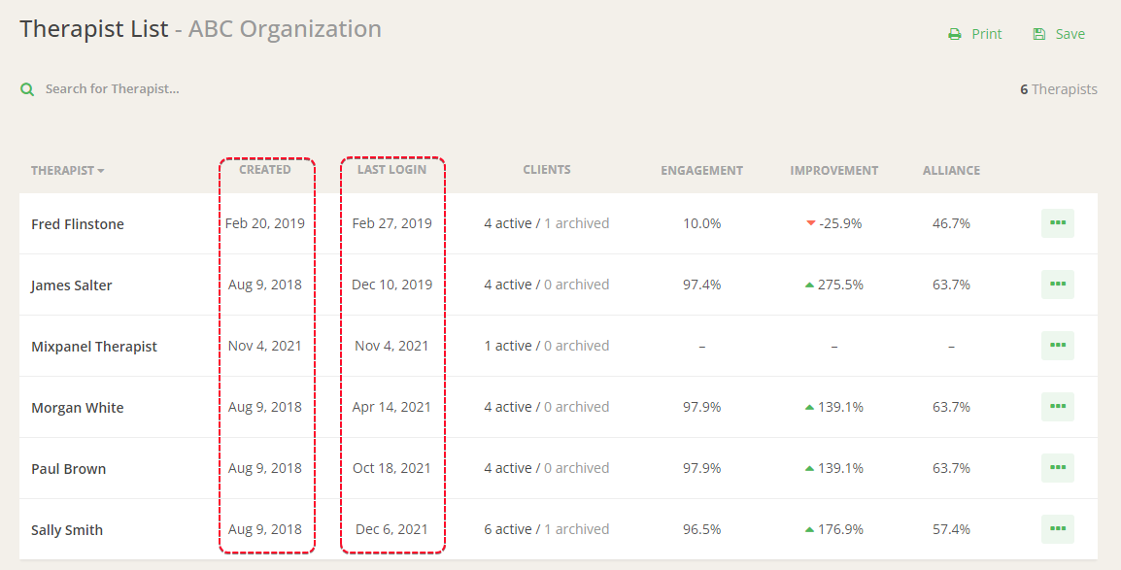This screenshot has height=570, width=1121.
Task: Click the printer icon next to Print
Action: click(954, 34)
